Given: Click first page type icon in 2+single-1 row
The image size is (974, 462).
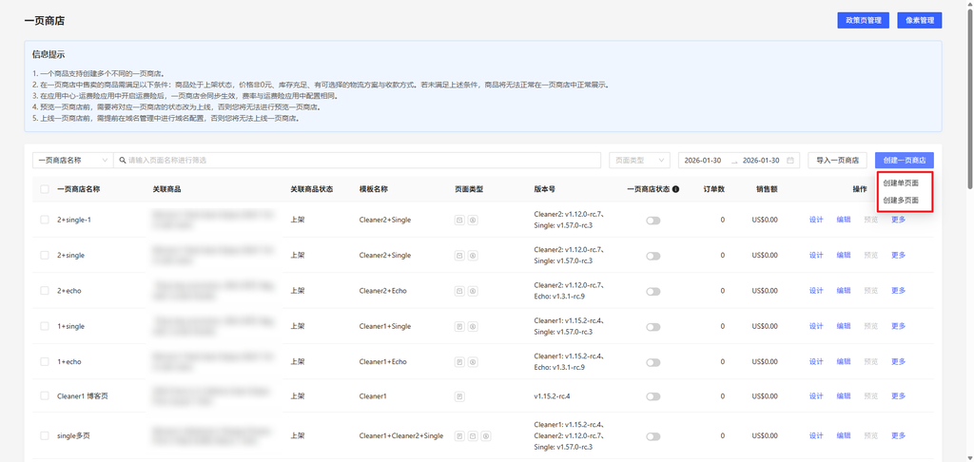Looking at the screenshot, I should [460, 220].
